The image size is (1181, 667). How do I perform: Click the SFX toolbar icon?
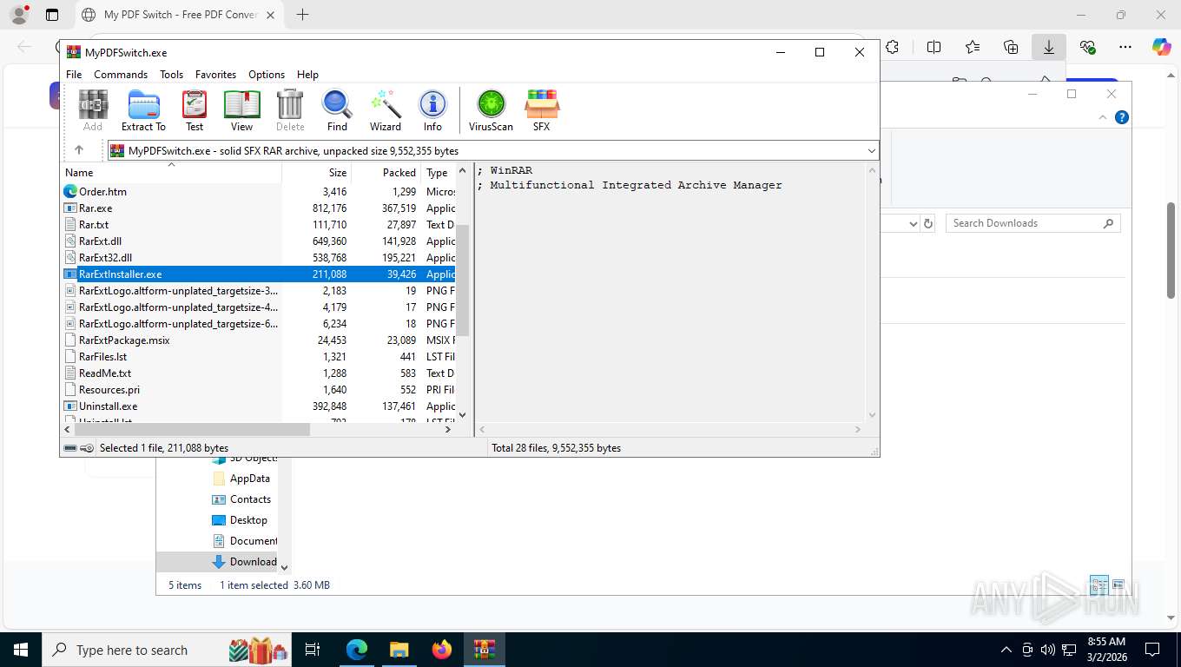[541, 110]
